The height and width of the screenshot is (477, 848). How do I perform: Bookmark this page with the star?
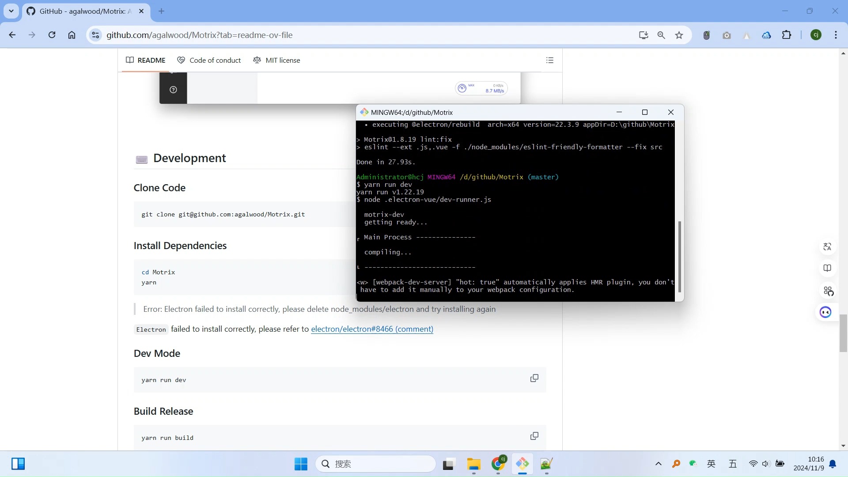coord(679,35)
